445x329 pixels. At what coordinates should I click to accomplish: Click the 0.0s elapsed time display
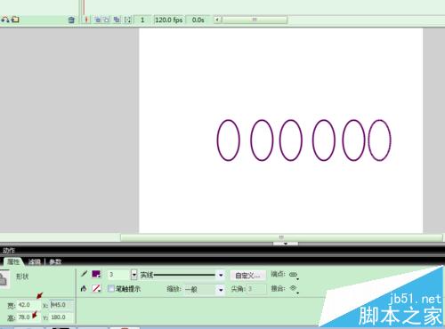point(198,20)
